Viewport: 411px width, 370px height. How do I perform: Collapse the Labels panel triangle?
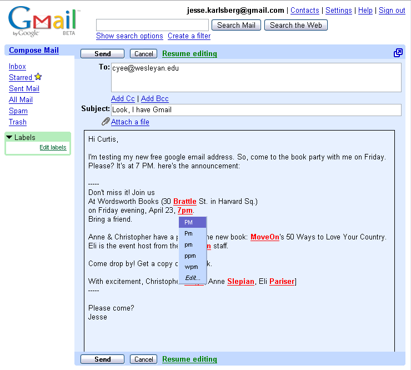point(9,137)
